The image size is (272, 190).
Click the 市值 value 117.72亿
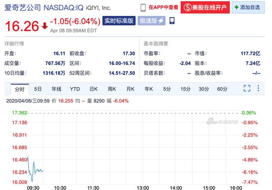click(250, 53)
